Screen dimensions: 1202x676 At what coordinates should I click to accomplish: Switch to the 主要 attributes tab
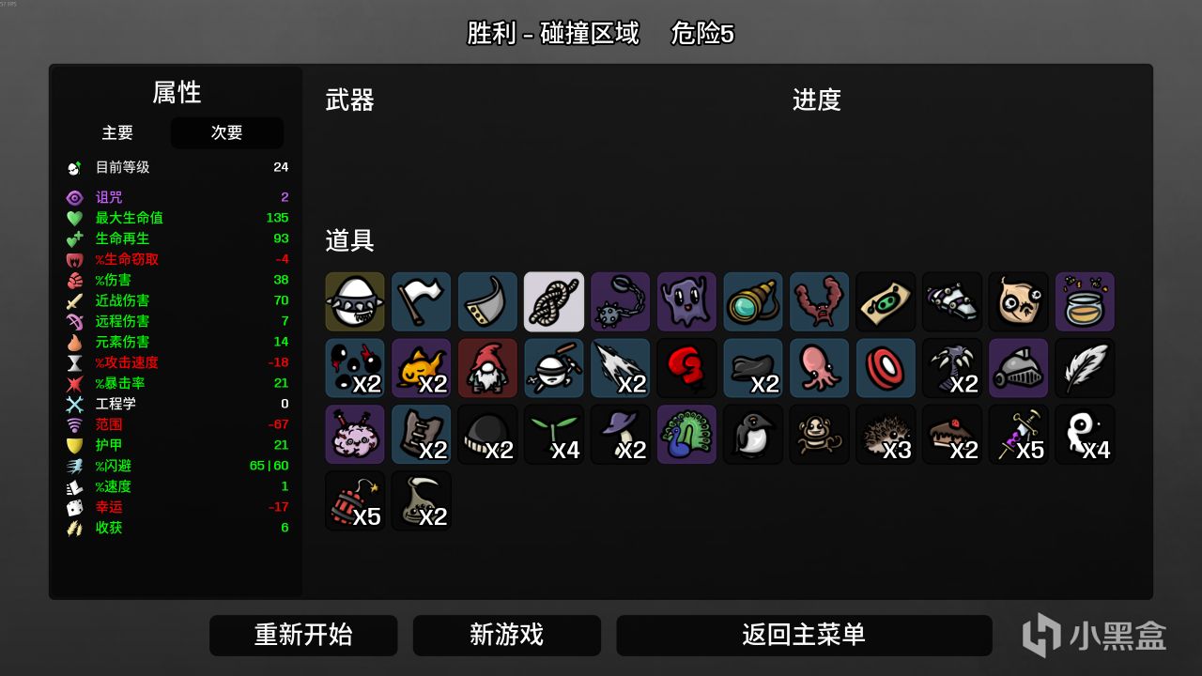tap(117, 133)
